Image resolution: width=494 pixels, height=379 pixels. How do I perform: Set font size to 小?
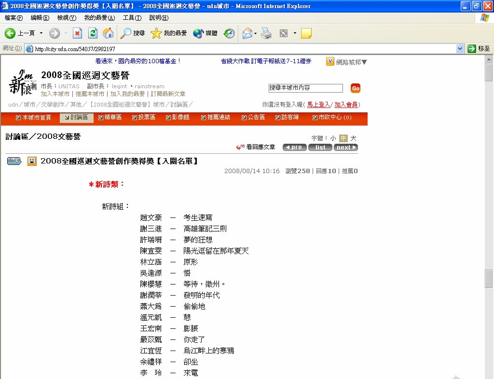(333, 138)
